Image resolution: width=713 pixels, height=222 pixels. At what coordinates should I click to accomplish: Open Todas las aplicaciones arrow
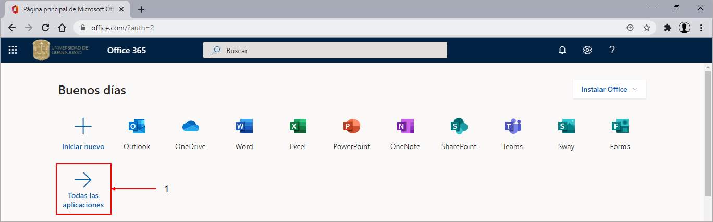point(83,180)
